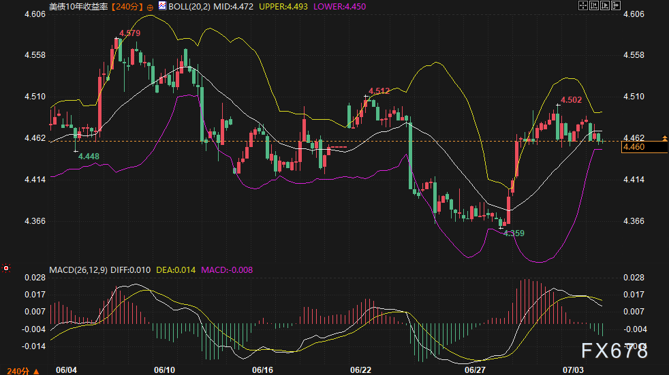
Task: Click the MACD(26,12,9) indicator label
Action: pyautogui.click(x=78, y=270)
